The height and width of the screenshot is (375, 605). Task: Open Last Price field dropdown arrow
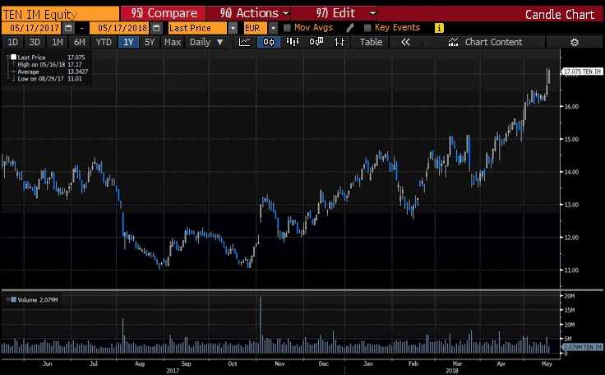click(233, 28)
